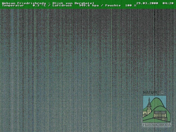
Task: Click the 'FRIEDRICHRODA' caption under logo
Action: pyautogui.click(x=156, y=125)
